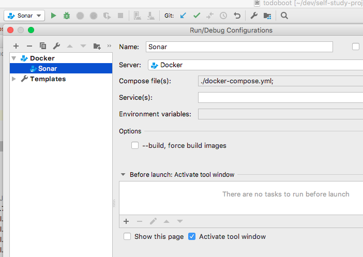Screen dimensions: 363x257
Task: Click the Git update project arrow
Action: pyautogui.click(x=183, y=16)
